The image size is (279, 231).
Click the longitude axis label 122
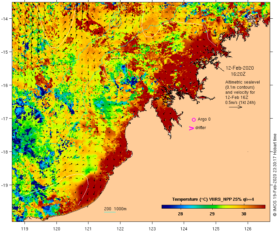120,229
